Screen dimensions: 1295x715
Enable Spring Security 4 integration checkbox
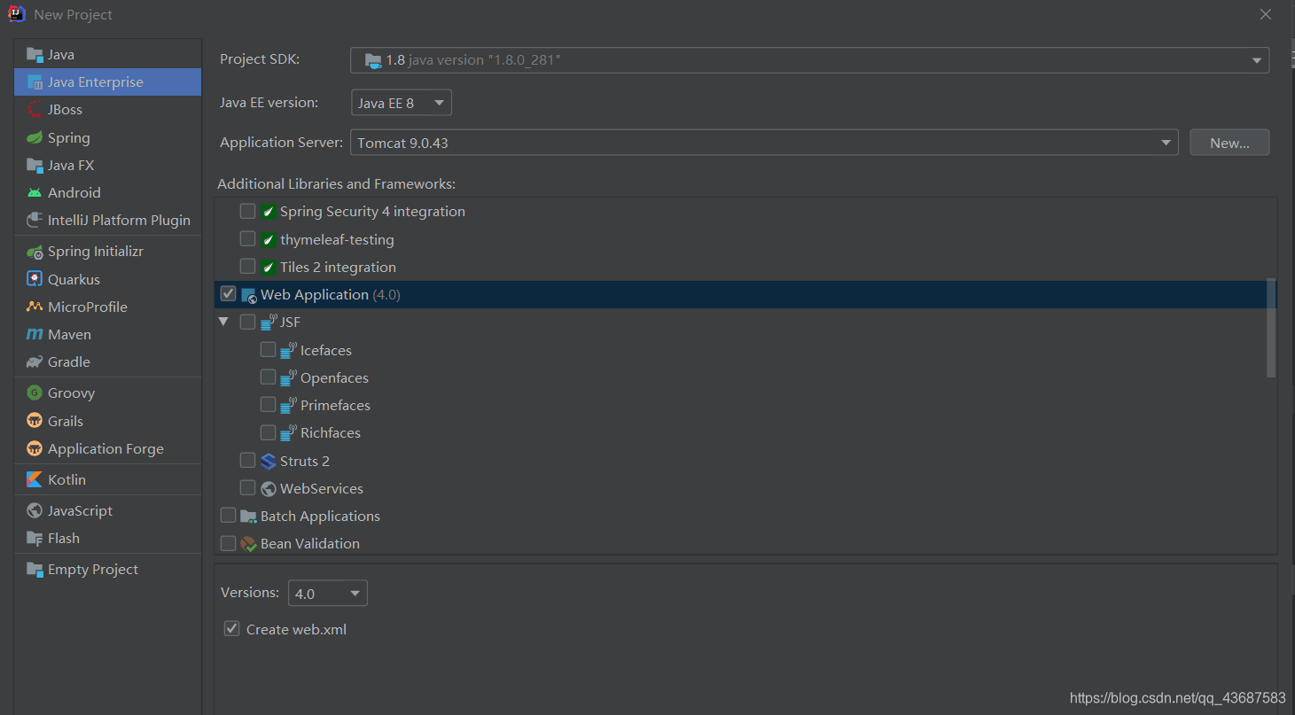[247, 211]
